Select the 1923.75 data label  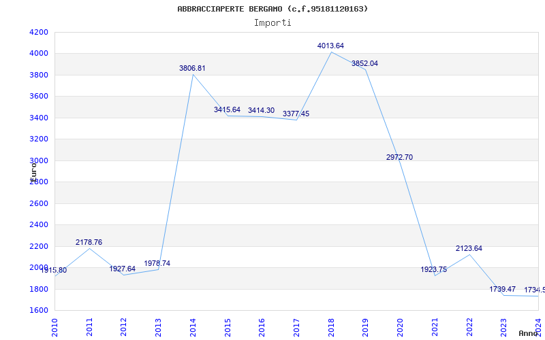tap(434, 269)
